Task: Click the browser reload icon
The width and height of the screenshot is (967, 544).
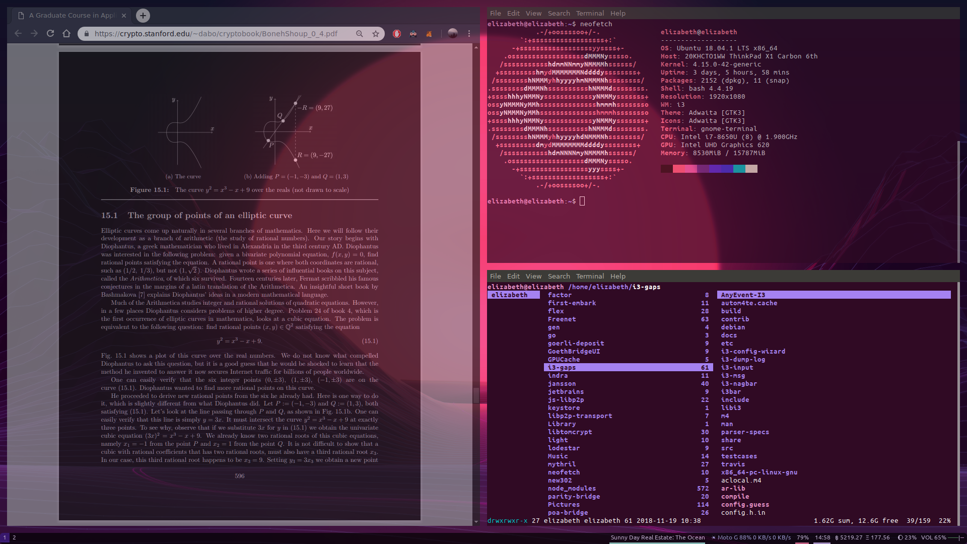Action: 50,34
